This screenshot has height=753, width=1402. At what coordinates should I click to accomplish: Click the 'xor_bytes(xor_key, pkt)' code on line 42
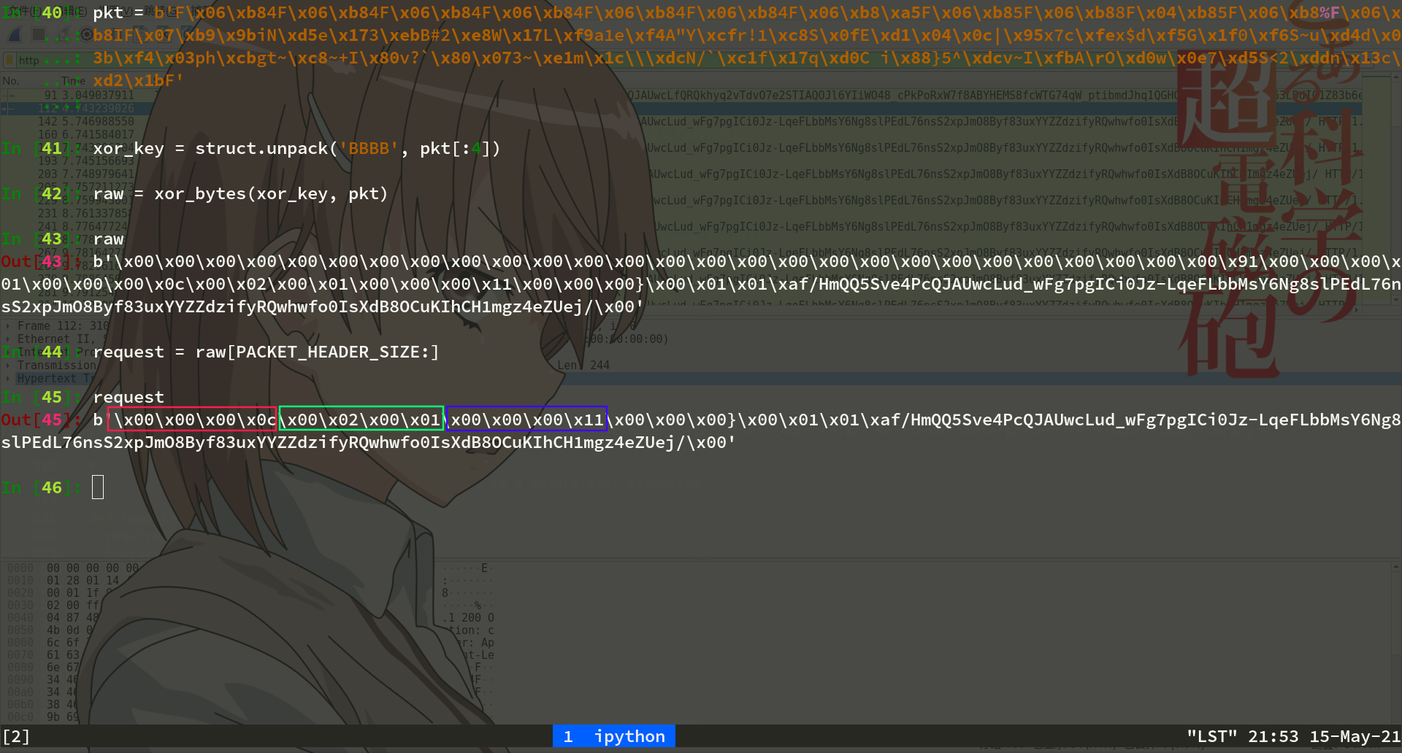pos(271,194)
